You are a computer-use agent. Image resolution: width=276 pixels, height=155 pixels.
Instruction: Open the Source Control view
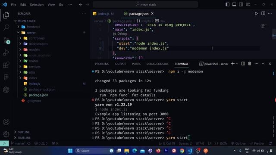(x=6, y=40)
